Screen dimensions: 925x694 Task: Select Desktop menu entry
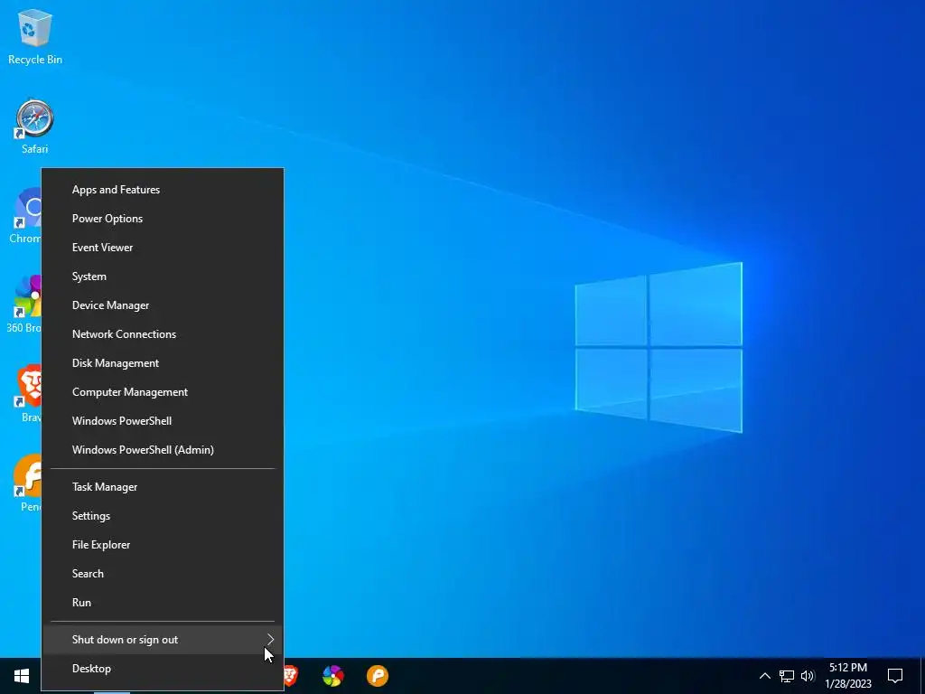coord(163,669)
